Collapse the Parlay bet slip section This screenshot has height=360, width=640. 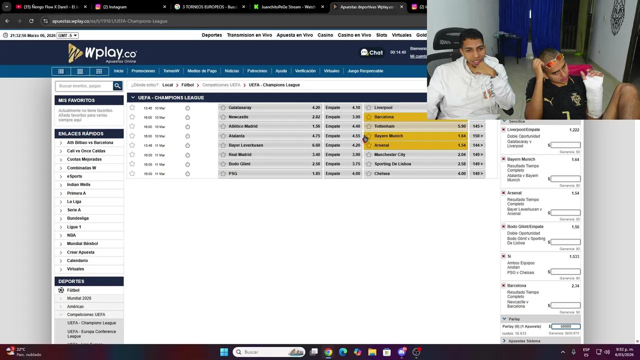coord(504,318)
